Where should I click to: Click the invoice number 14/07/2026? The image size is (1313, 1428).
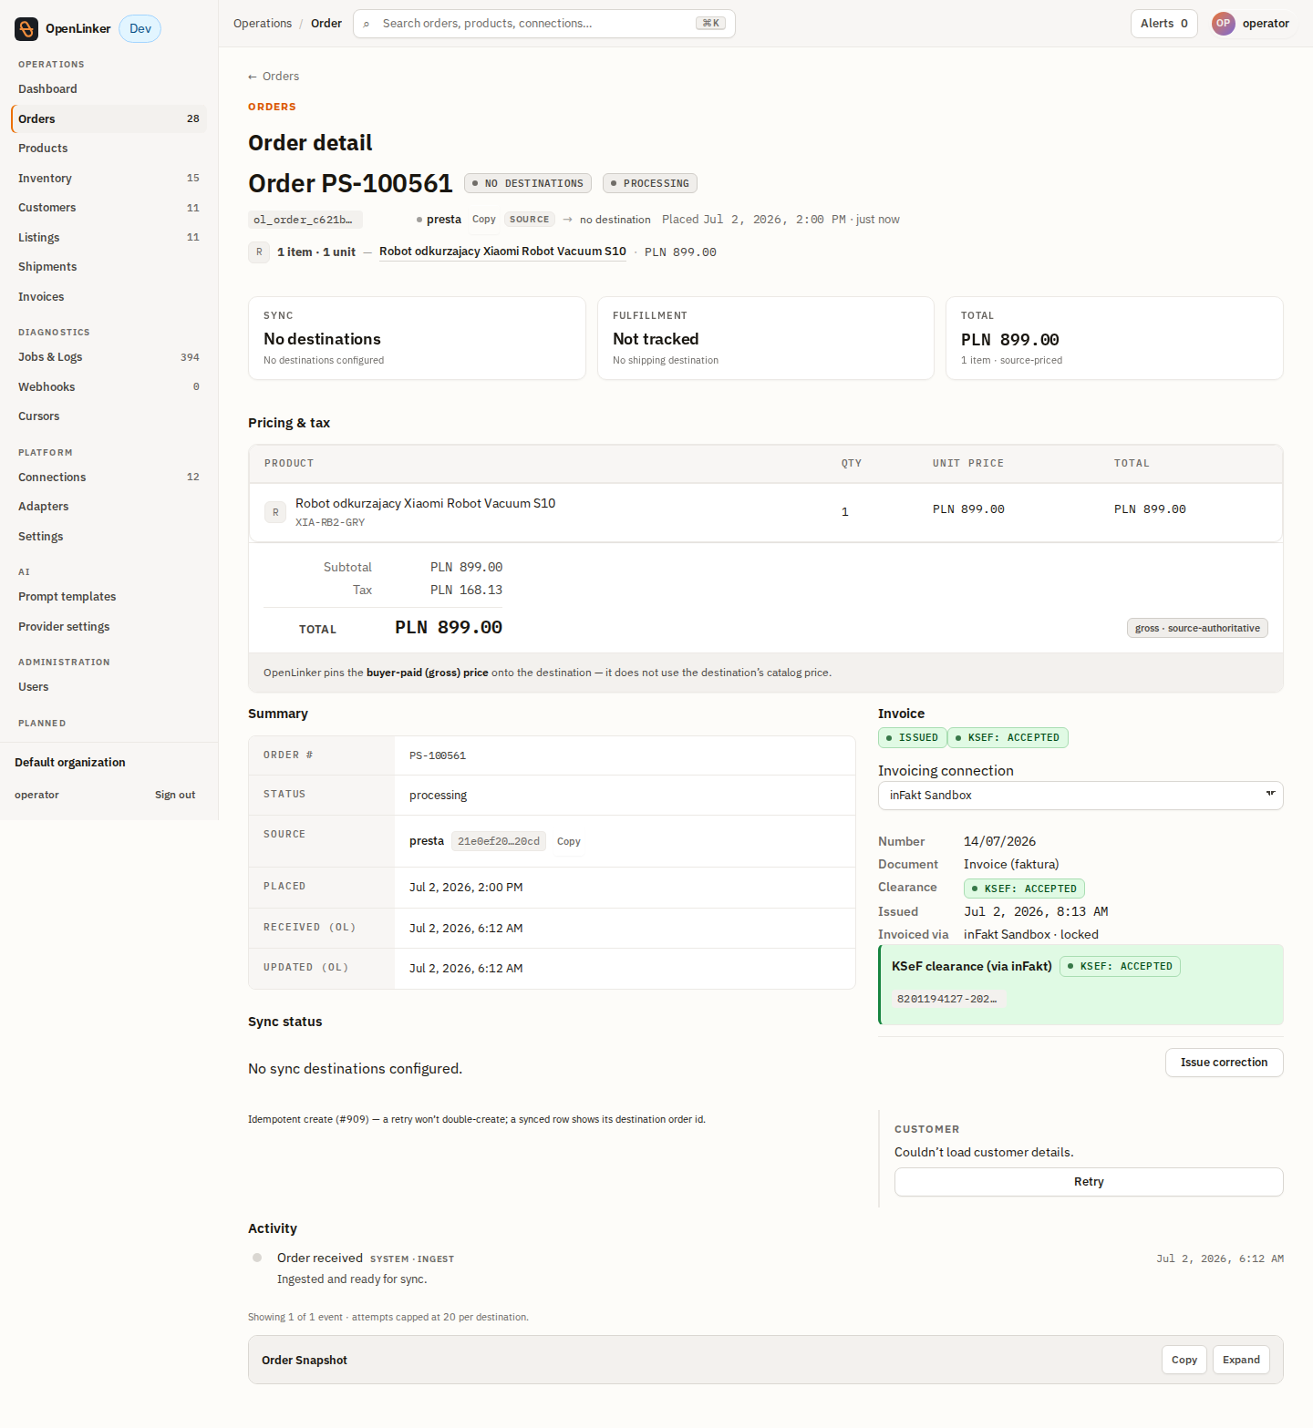999,842
